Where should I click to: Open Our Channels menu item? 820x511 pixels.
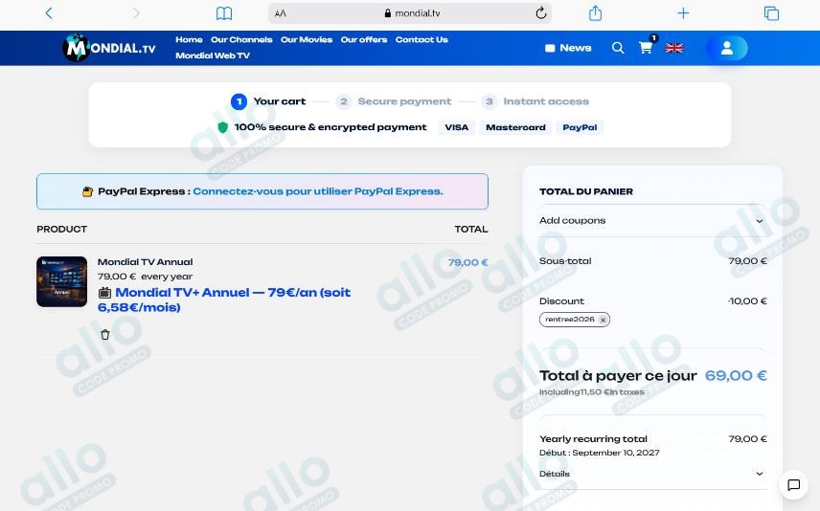(x=241, y=39)
